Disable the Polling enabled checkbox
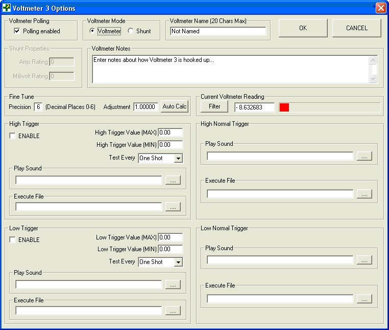Image resolution: width=389 pixels, height=330 pixels. 17,31
